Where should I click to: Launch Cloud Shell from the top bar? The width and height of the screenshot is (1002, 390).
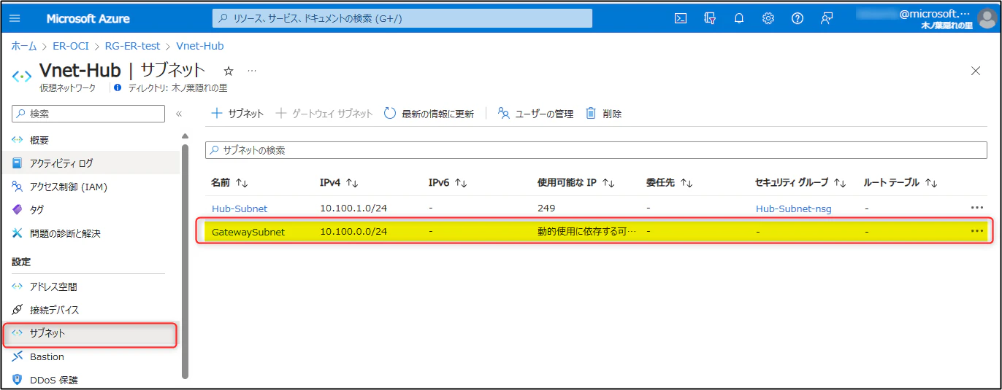click(x=680, y=18)
